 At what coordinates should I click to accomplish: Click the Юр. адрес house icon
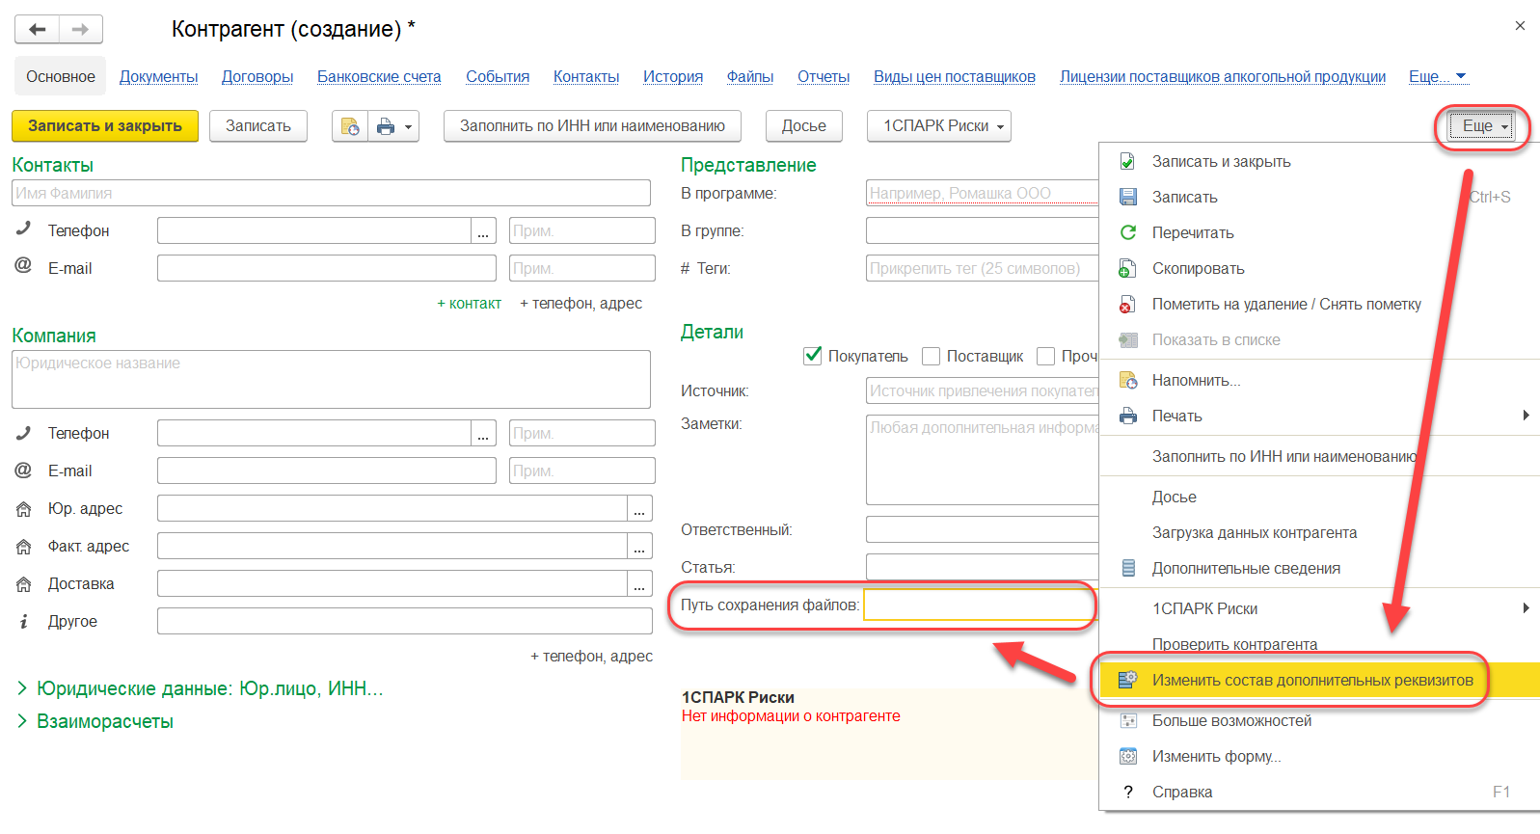pos(23,508)
